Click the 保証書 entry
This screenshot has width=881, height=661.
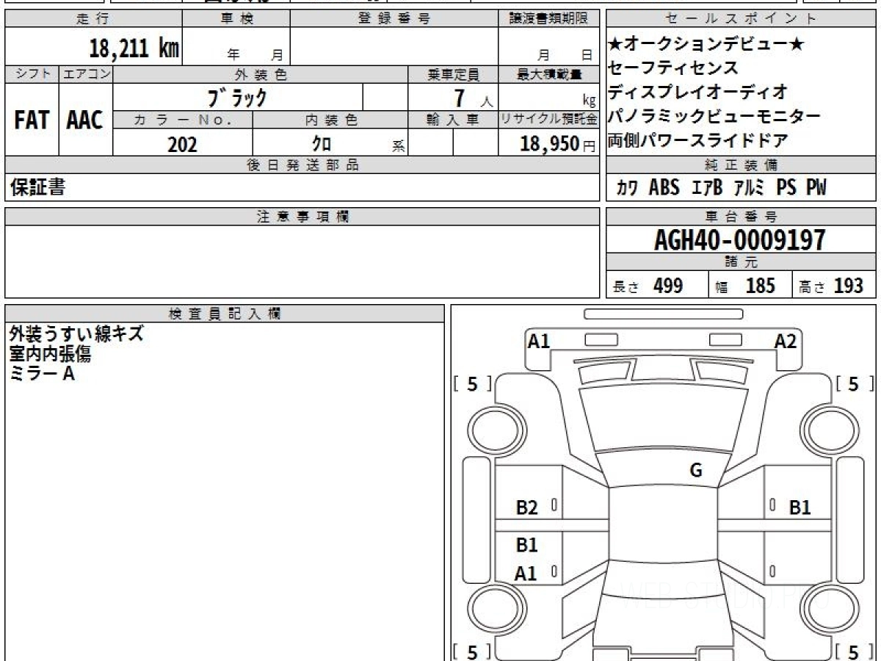click(x=37, y=187)
